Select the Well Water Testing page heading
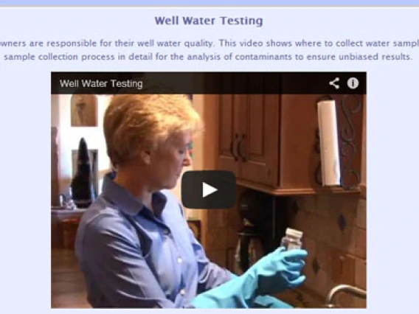This screenshot has width=419, height=314. tap(209, 21)
